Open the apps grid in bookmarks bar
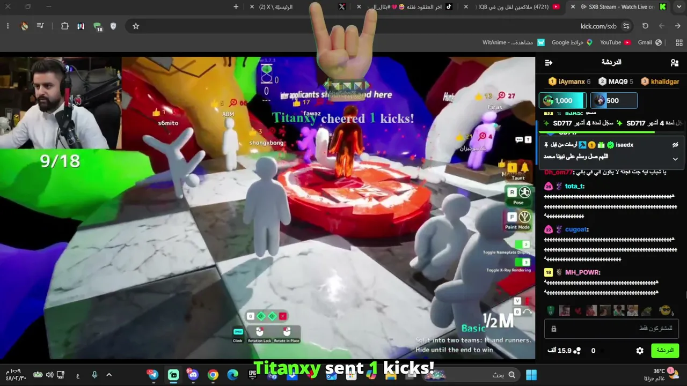 [679, 42]
